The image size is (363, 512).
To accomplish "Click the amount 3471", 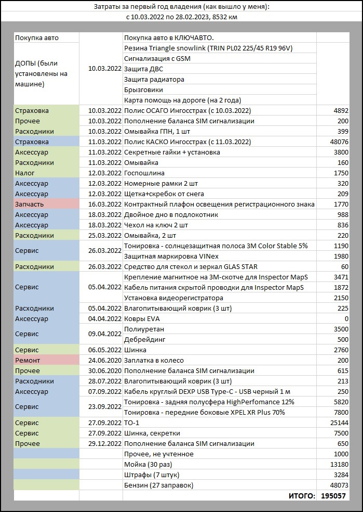I will pos(341,277).
